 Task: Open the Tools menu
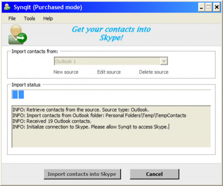[x=29, y=18]
